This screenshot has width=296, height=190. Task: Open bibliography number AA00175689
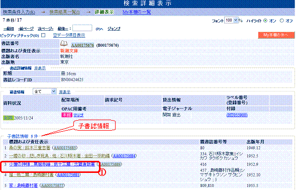click(110, 164)
